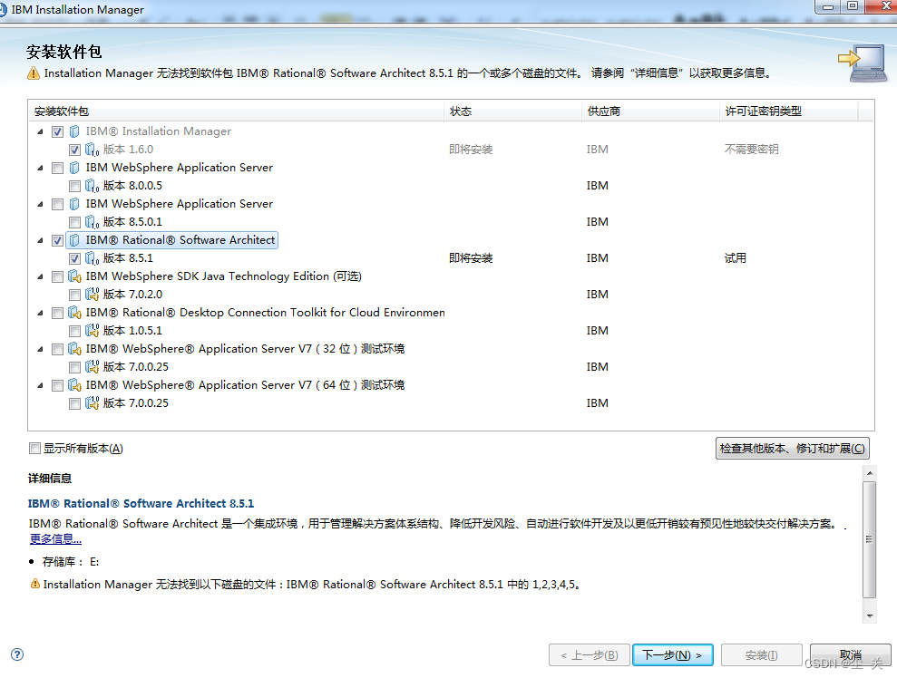
Task: Click the computer install graphic at top right
Action: click(x=863, y=63)
